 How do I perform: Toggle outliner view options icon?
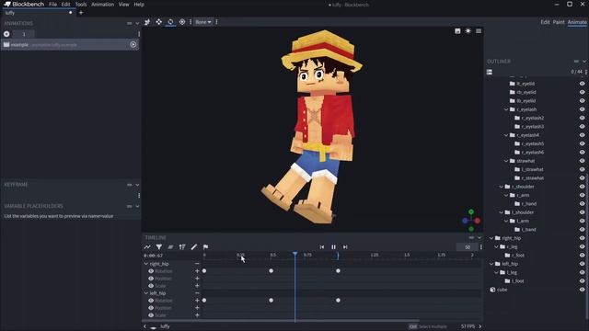(x=490, y=72)
